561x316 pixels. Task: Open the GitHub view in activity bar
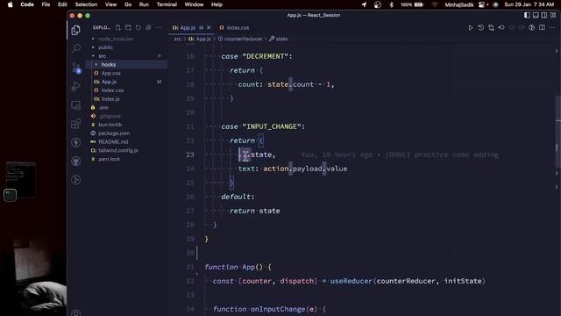[x=76, y=162]
